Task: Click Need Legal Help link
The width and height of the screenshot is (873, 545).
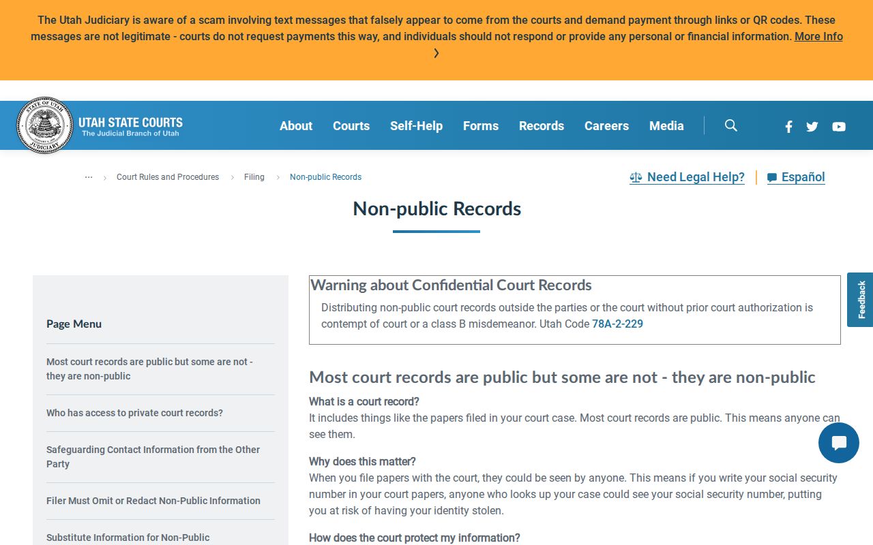Action: (687, 177)
